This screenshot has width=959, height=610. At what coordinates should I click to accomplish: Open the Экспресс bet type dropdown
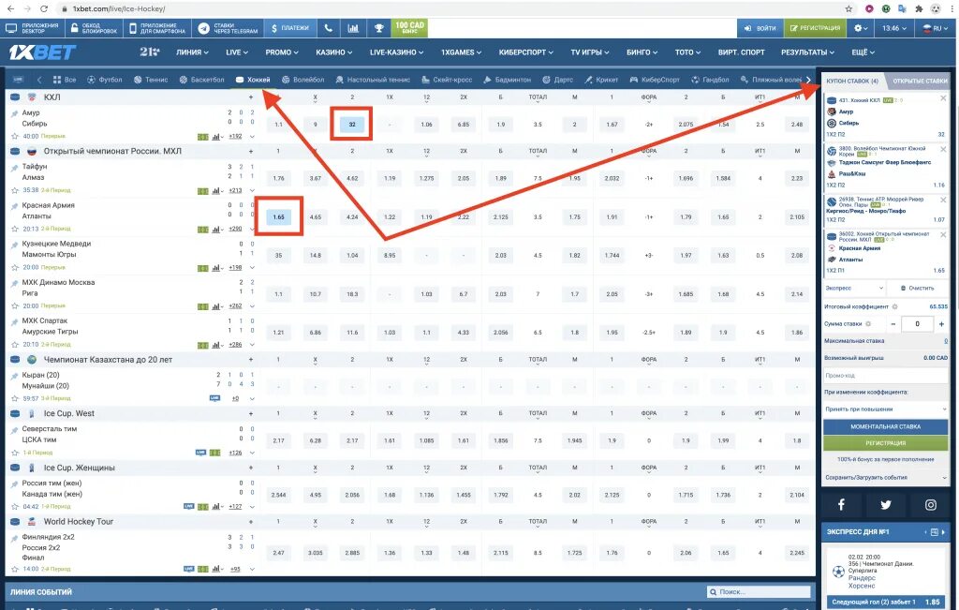pos(854,288)
